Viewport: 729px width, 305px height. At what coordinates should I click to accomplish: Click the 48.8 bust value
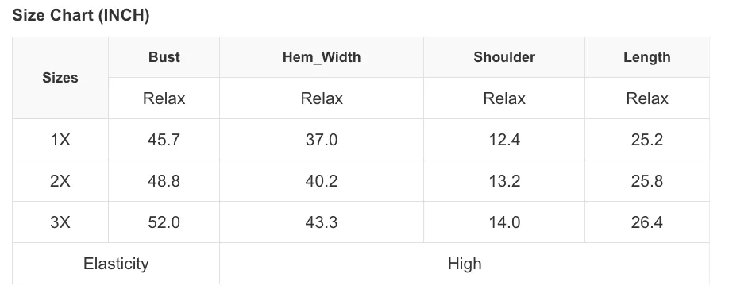[x=164, y=181]
